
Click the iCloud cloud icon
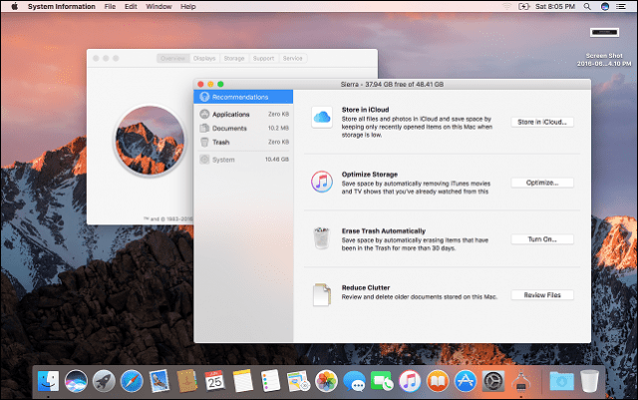(322, 118)
